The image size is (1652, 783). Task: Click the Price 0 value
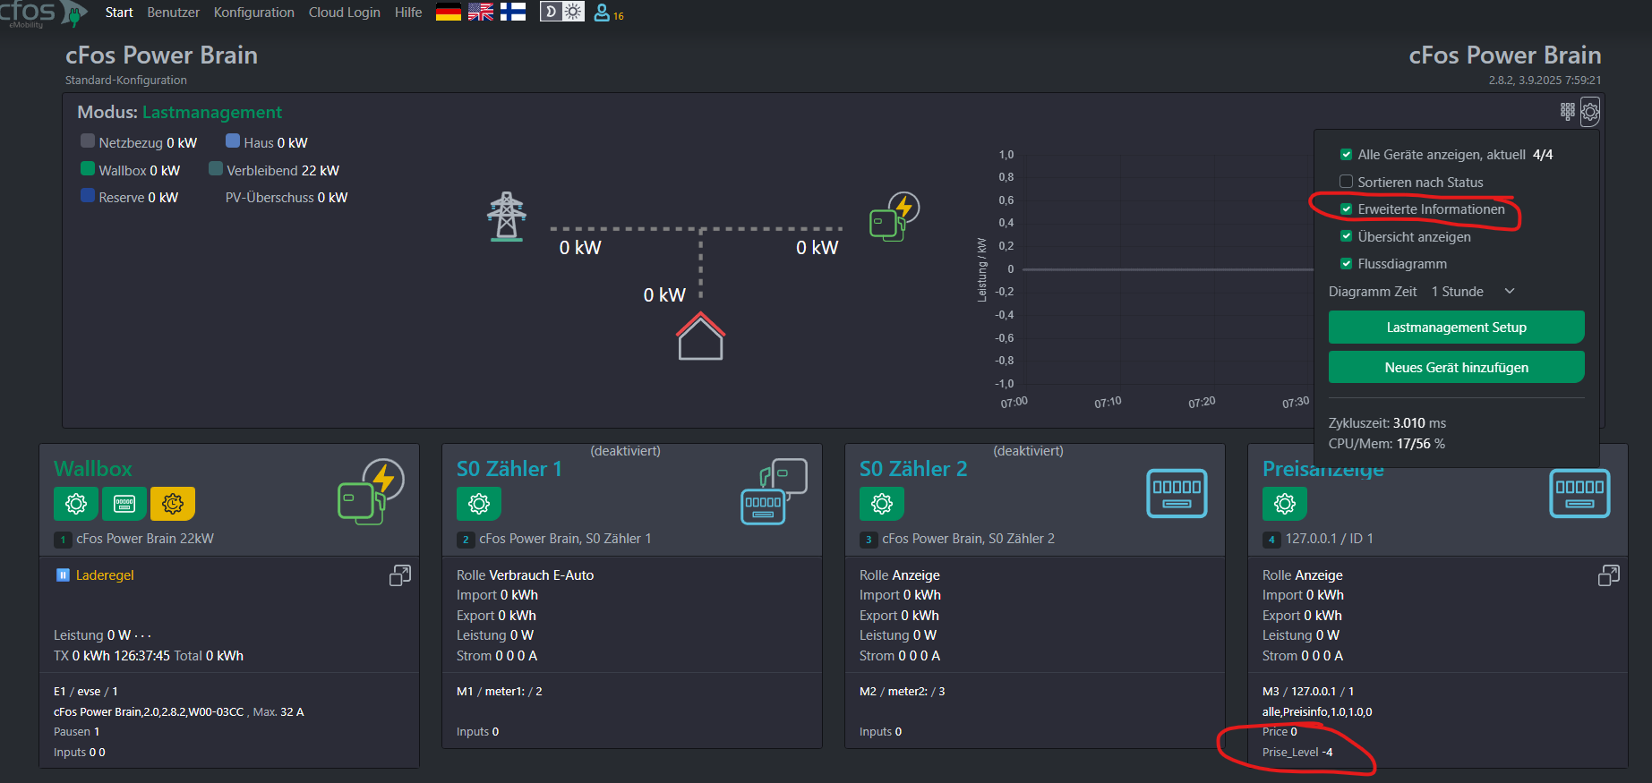[1280, 732]
